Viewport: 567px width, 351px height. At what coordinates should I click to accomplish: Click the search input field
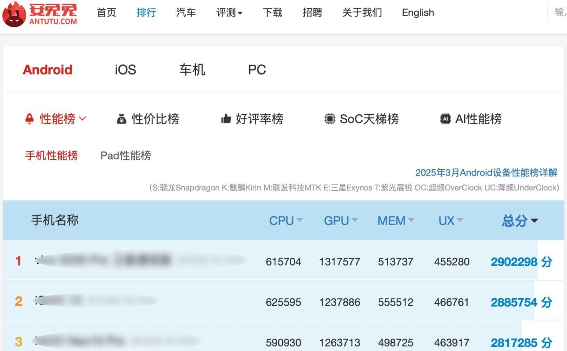[558, 13]
